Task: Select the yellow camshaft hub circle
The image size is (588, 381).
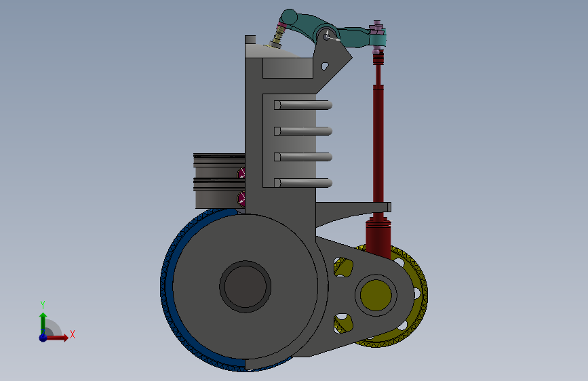Action: [376, 295]
